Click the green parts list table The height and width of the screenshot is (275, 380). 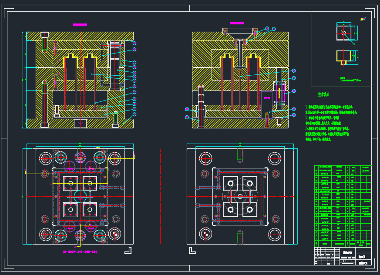tap(343, 206)
